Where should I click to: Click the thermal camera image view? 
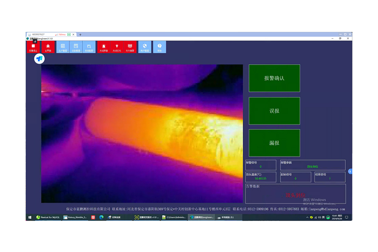142,134
